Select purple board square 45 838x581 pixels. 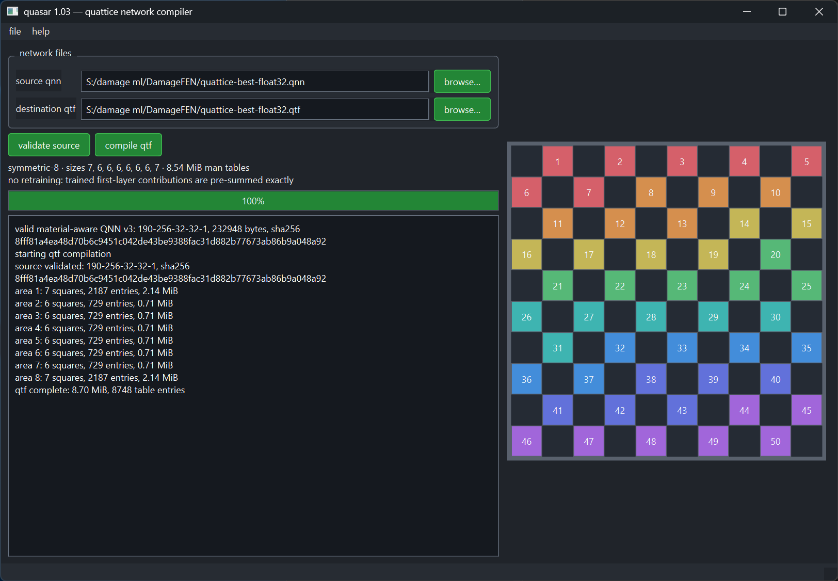coord(807,410)
